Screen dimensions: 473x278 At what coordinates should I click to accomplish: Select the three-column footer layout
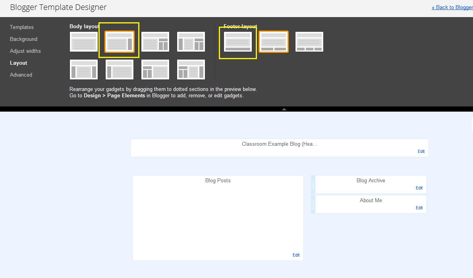coord(309,41)
